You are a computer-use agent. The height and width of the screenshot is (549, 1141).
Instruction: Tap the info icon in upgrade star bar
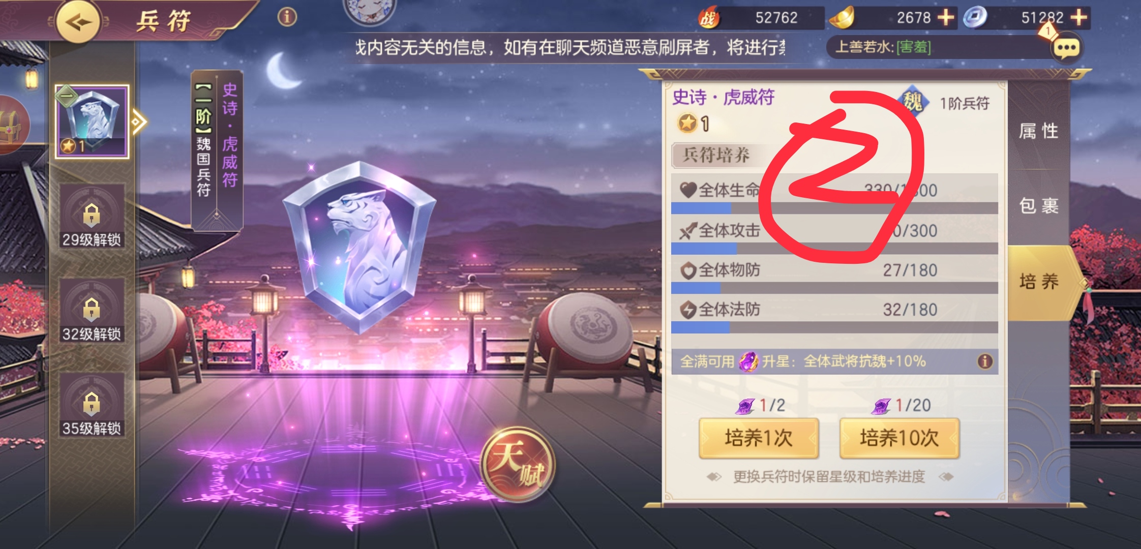[x=985, y=361]
